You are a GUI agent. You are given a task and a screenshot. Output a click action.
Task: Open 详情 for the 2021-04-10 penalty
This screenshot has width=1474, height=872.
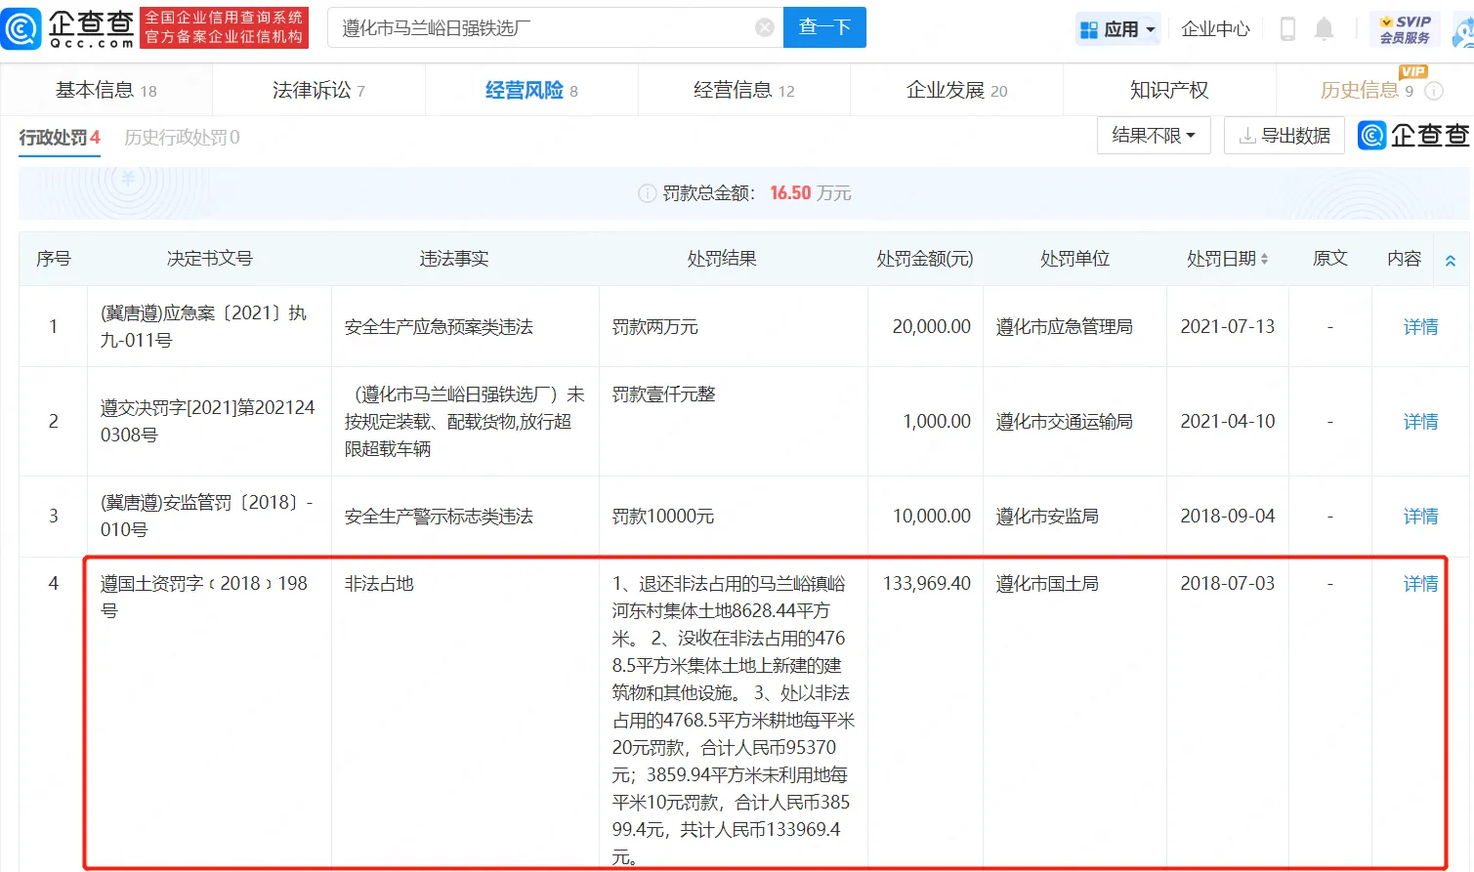click(x=1420, y=422)
